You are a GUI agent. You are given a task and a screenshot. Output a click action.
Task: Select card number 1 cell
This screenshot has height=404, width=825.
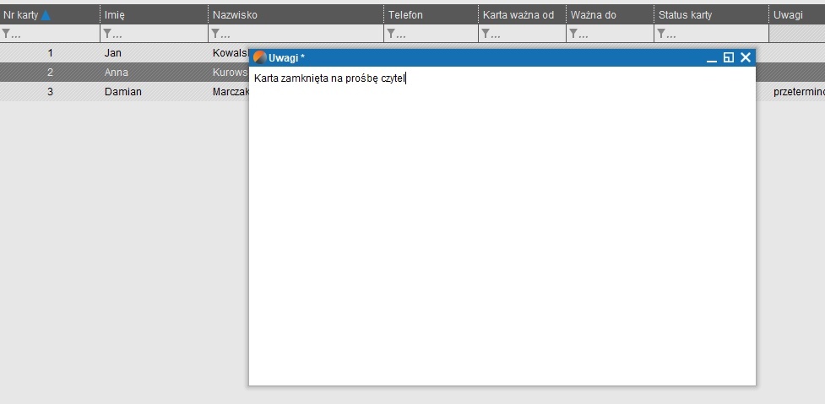(x=50, y=53)
